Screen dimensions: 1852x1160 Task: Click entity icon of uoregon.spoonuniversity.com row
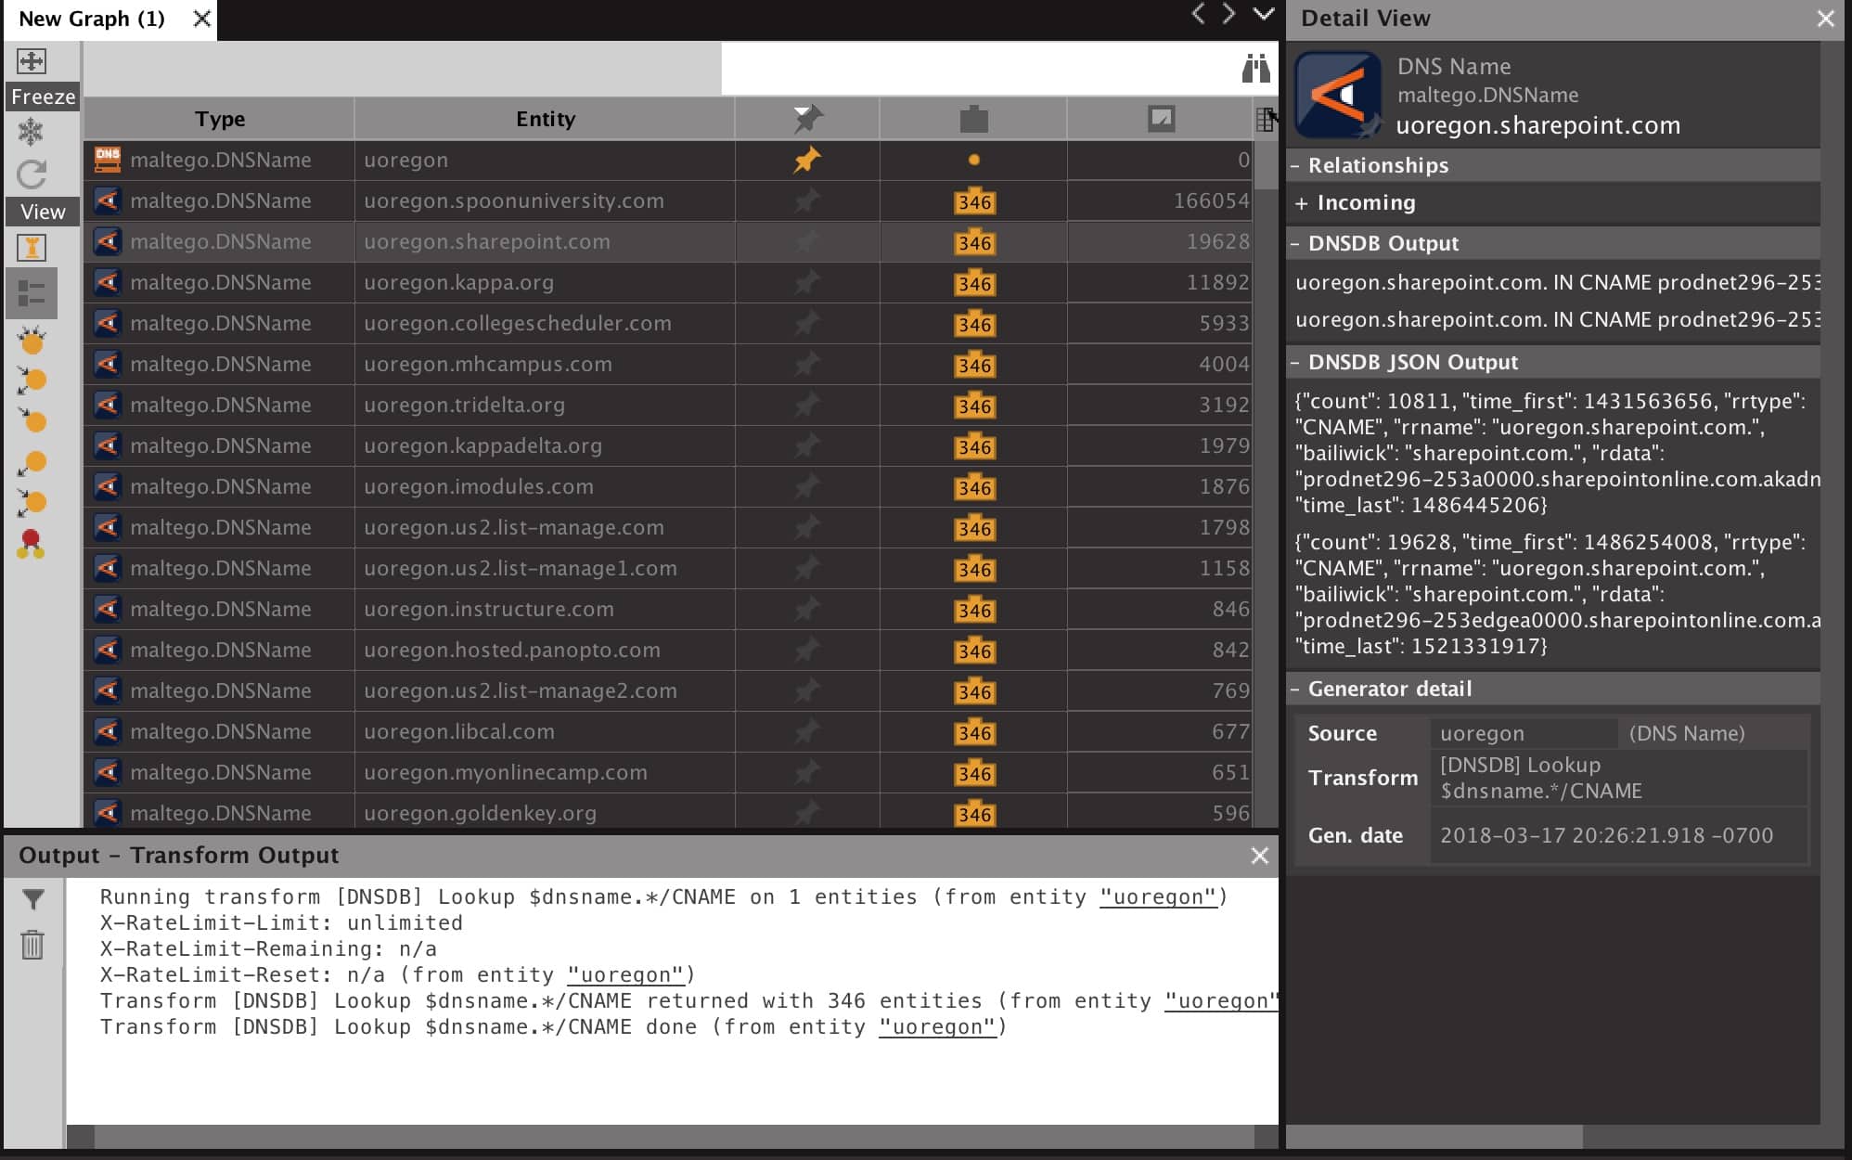(108, 200)
